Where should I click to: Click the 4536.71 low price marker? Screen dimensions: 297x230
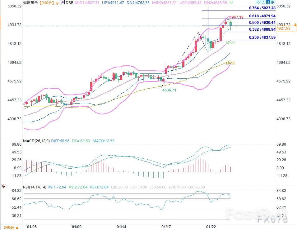[x=169, y=90]
